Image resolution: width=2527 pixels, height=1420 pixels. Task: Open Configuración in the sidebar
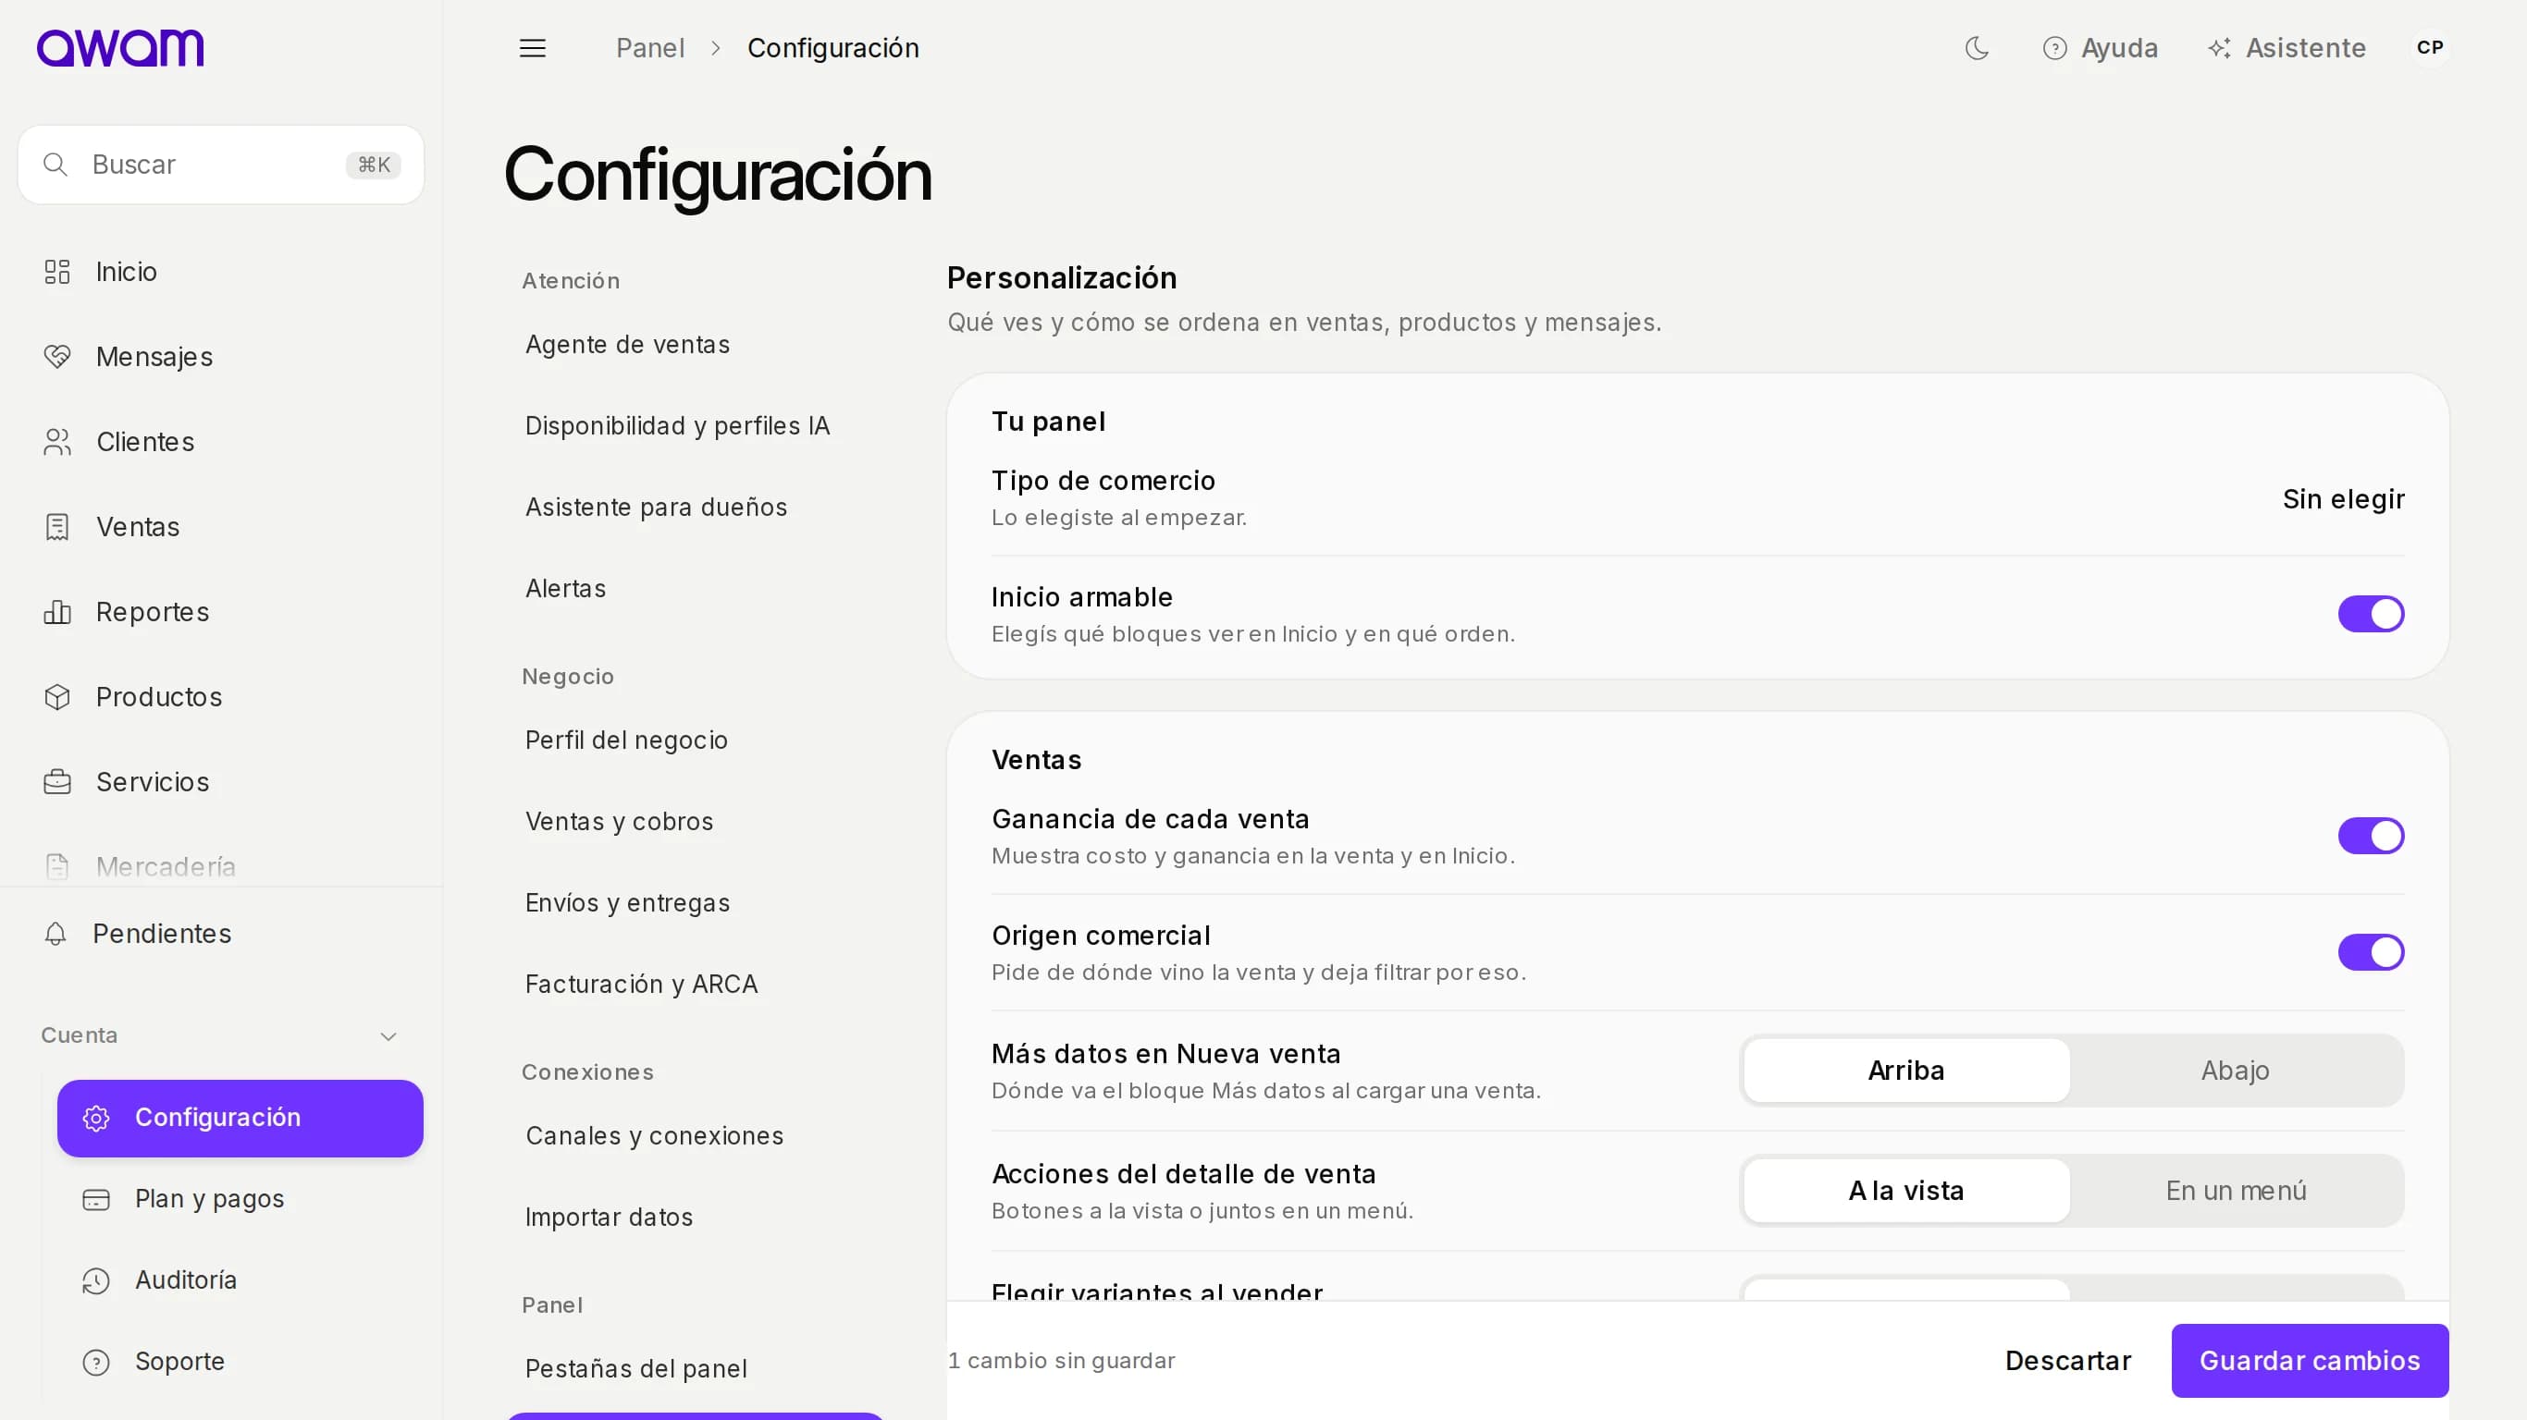(240, 1118)
